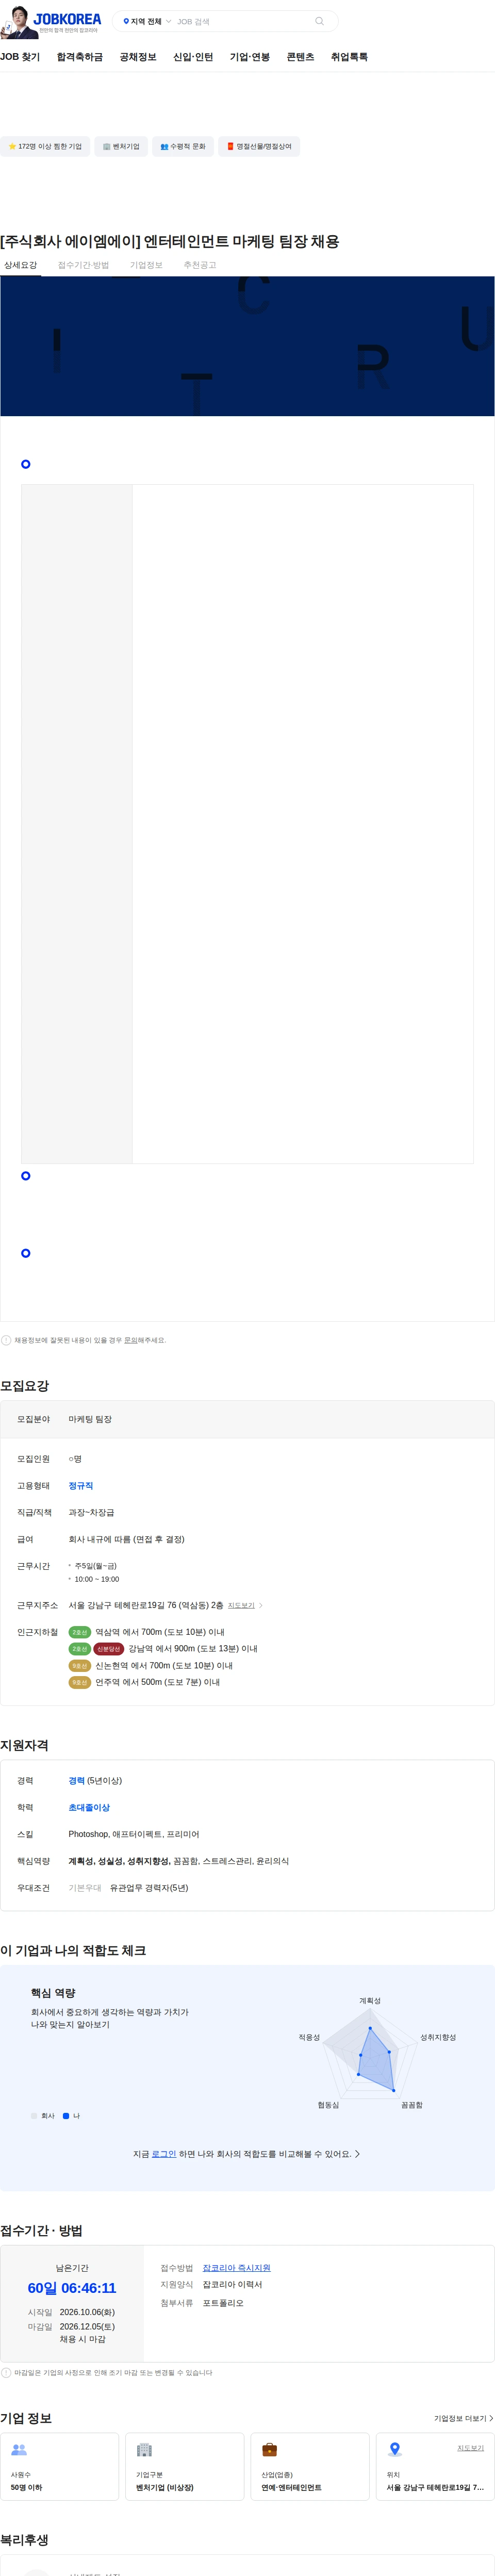Open 지도보기 in the 위치 card

[470, 2448]
